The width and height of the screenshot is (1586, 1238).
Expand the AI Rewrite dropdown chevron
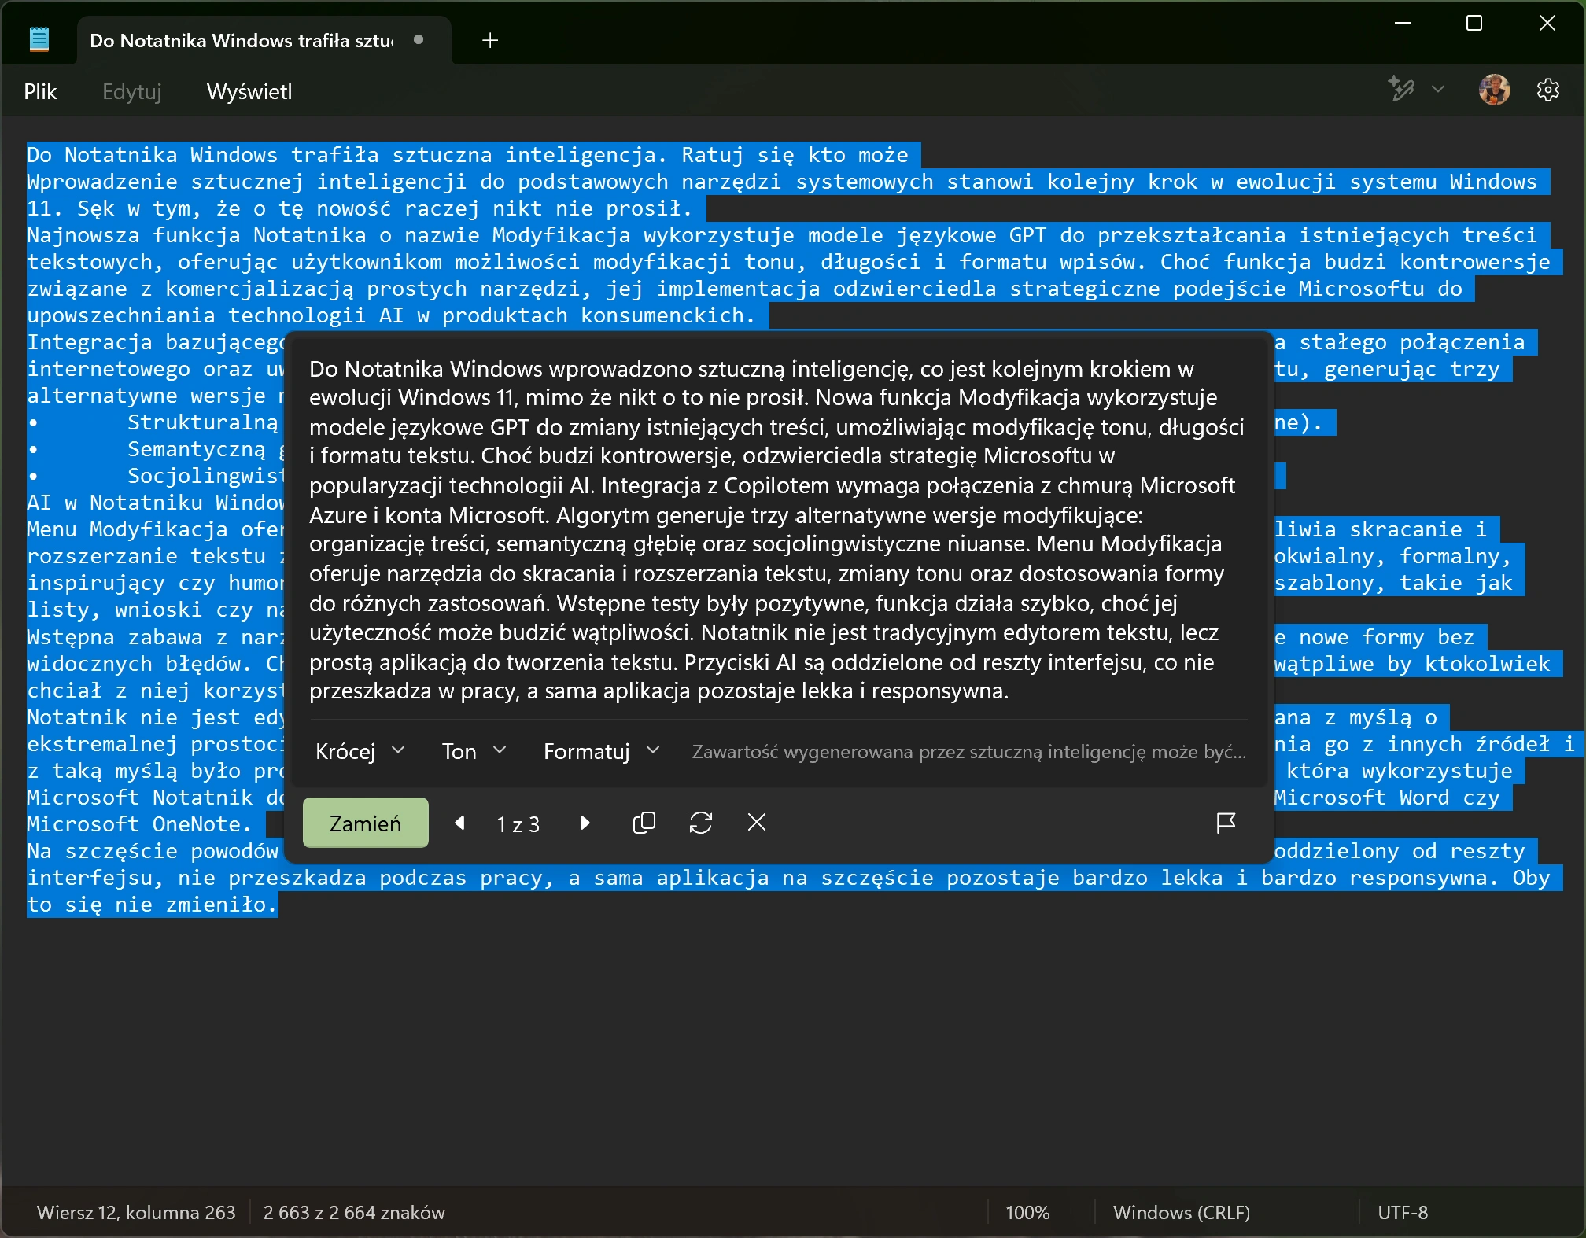(x=1438, y=90)
